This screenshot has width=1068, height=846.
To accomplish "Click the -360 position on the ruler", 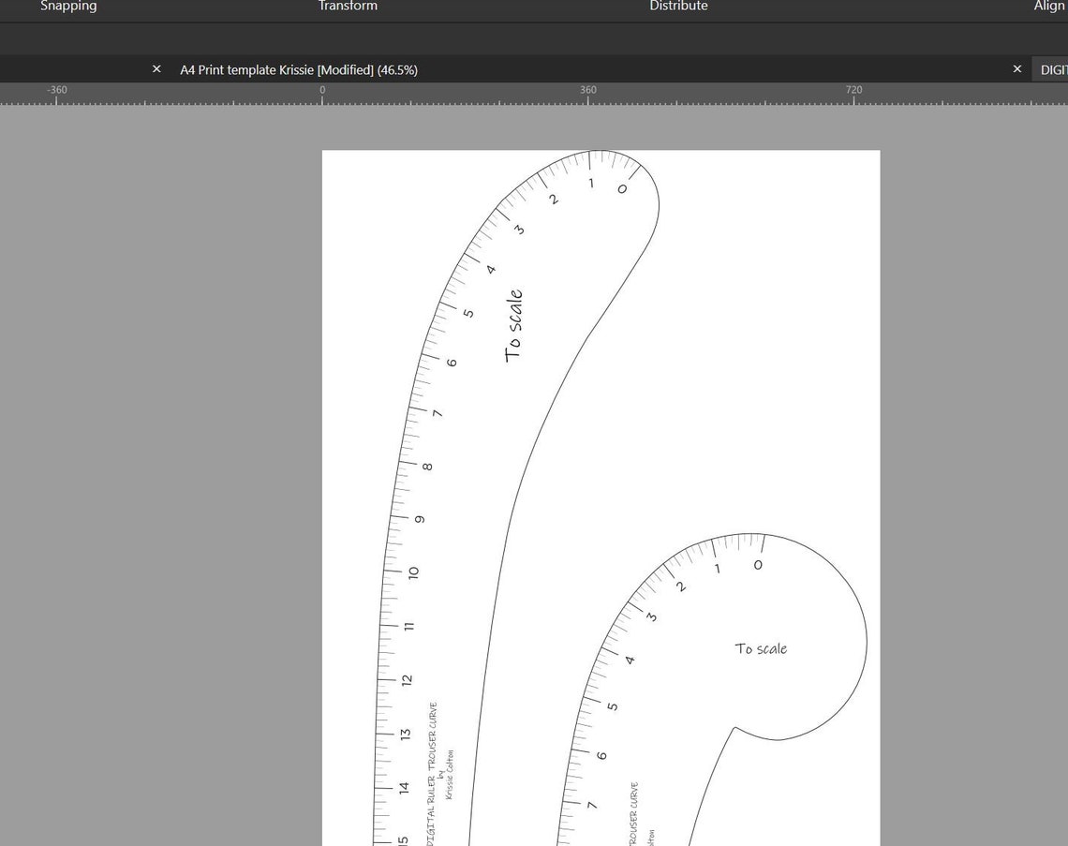I will (x=56, y=90).
